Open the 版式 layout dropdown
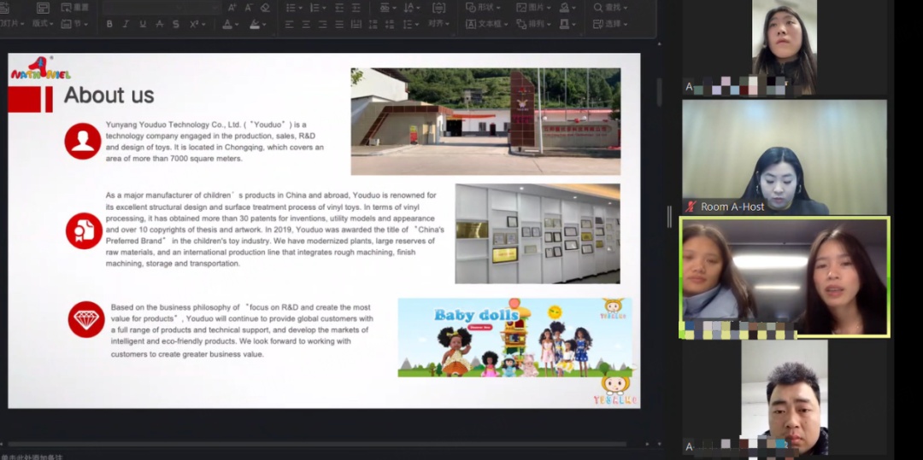Viewport: 923px width, 460px height. (x=43, y=24)
